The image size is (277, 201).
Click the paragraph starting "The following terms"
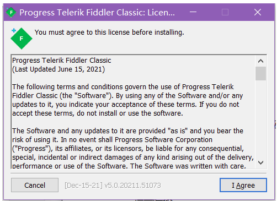tap(127, 100)
